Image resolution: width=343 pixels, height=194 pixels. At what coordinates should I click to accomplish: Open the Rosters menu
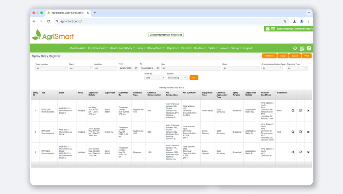click(200, 48)
